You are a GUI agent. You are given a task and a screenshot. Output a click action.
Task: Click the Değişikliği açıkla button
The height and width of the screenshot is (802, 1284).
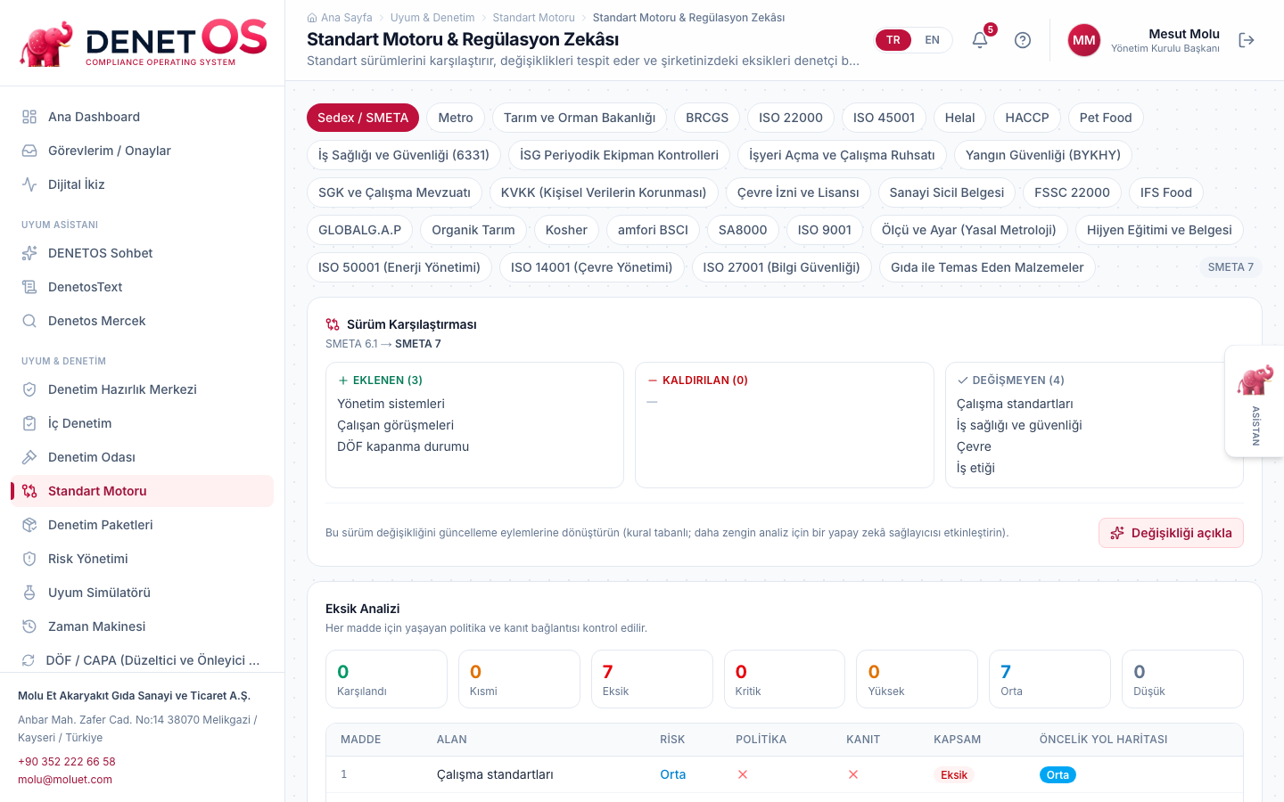pos(1171,533)
